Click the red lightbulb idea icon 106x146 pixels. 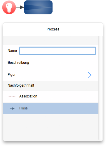click(x=9, y=7)
